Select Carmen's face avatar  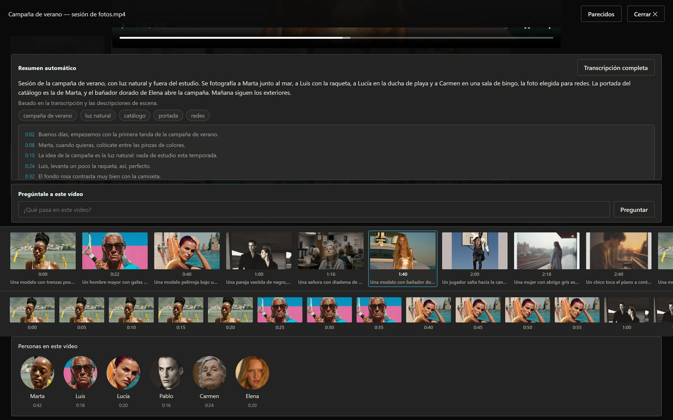coord(209,373)
